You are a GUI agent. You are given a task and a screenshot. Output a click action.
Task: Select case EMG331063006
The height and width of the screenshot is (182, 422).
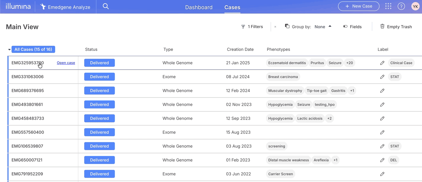[x=27, y=77]
